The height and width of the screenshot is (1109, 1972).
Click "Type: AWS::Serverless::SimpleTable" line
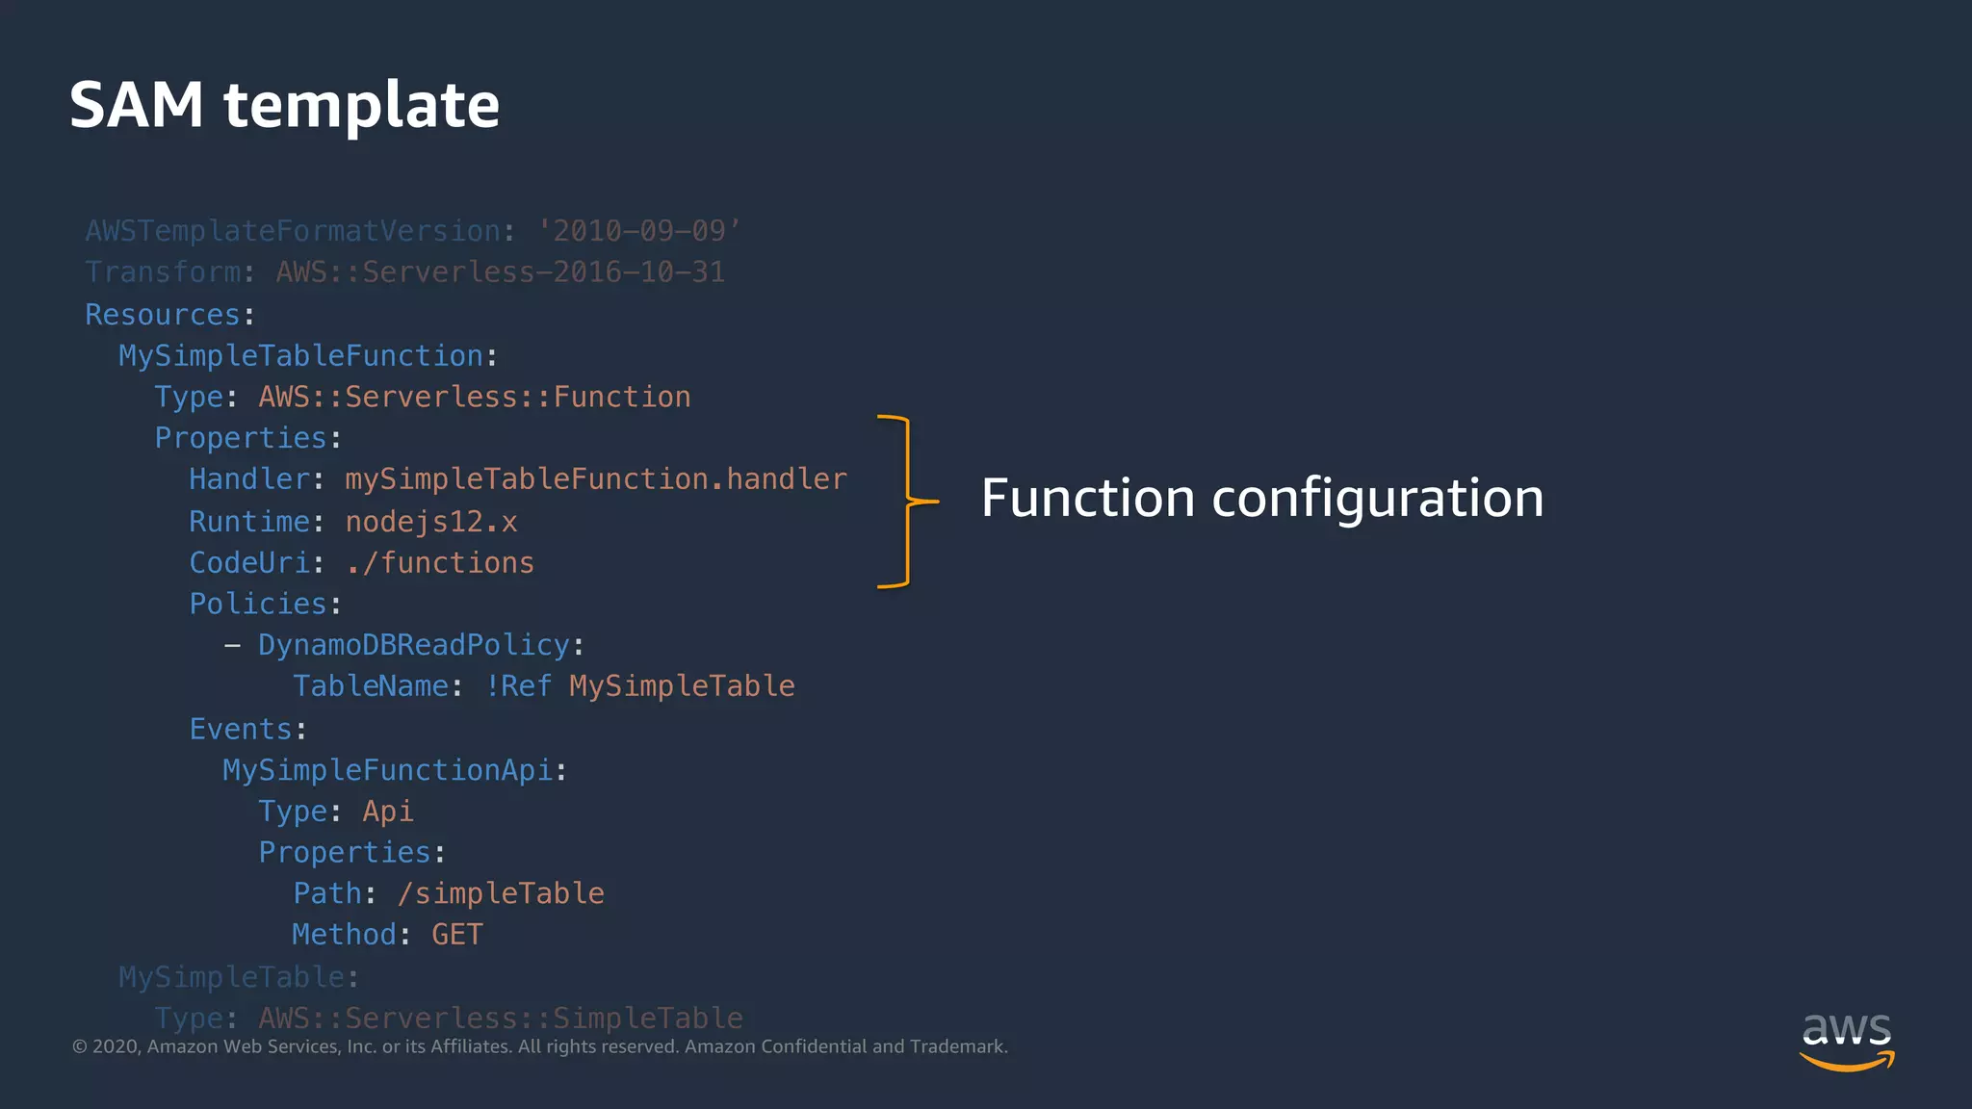pos(449,1019)
